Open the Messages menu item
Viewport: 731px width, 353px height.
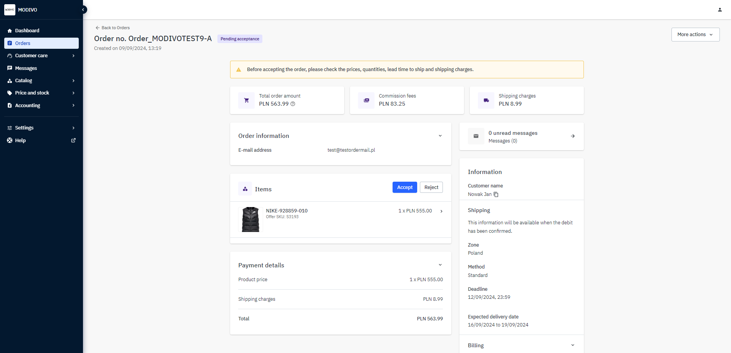coord(26,68)
